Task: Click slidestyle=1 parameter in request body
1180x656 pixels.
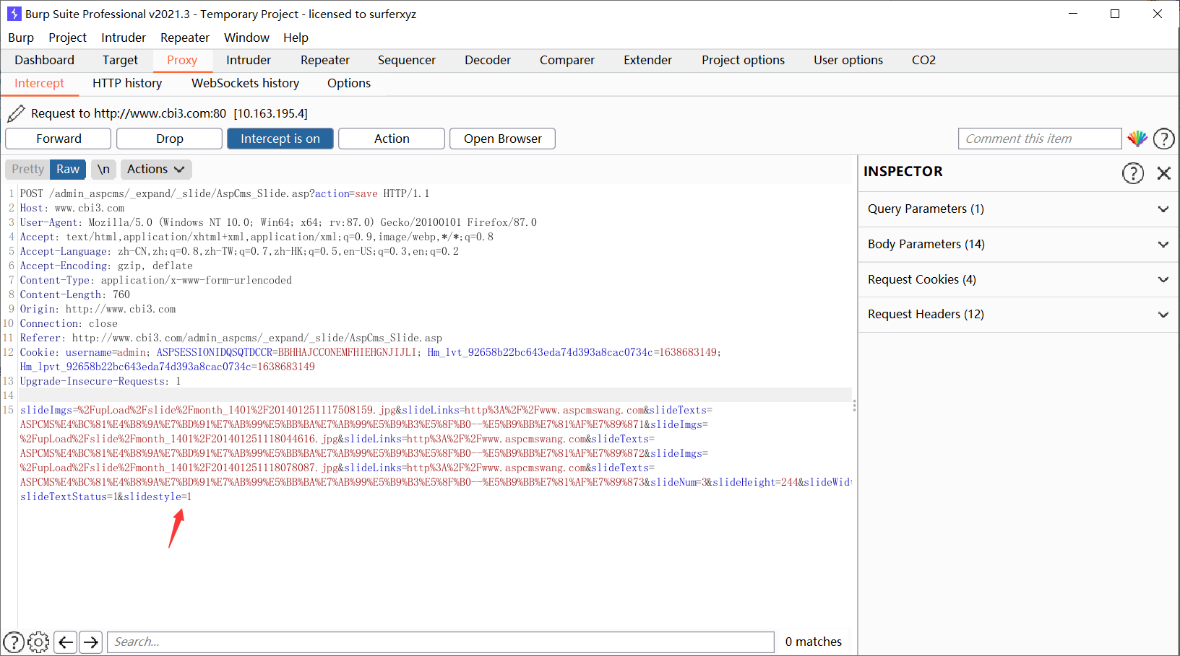Action: click(x=158, y=497)
